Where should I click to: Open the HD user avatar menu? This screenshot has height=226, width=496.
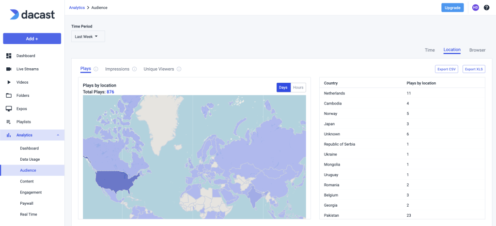coord(475,7)
